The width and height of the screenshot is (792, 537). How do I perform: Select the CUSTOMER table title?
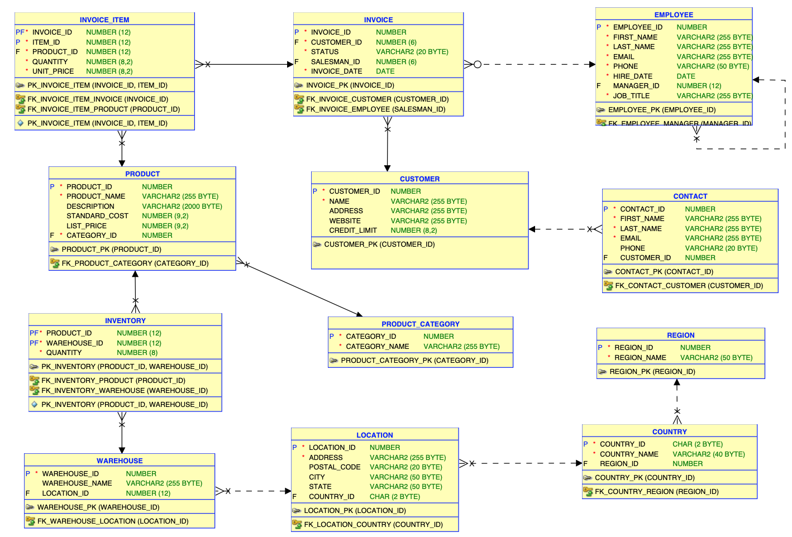click(419, 179)
